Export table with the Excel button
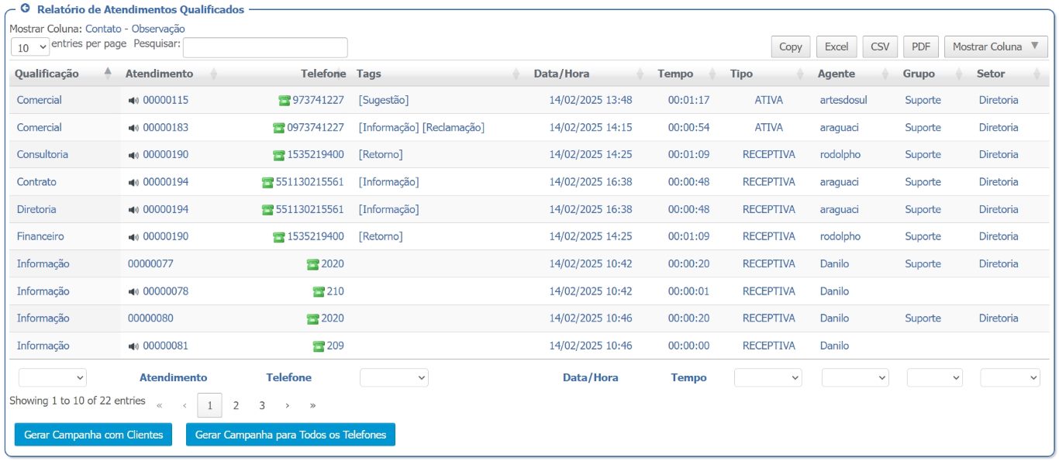 pos(836,46)
